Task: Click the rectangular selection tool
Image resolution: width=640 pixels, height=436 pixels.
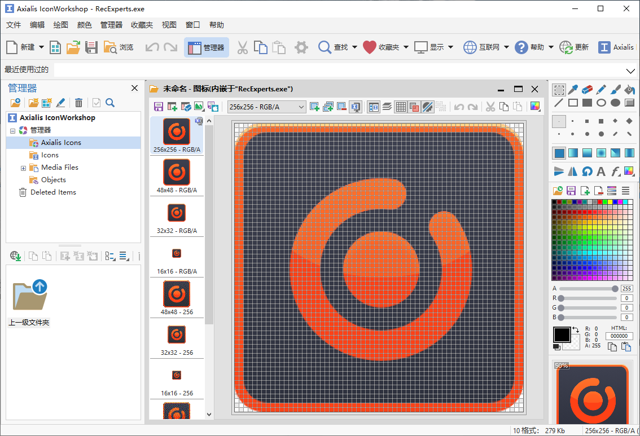Action: point(559,90)
